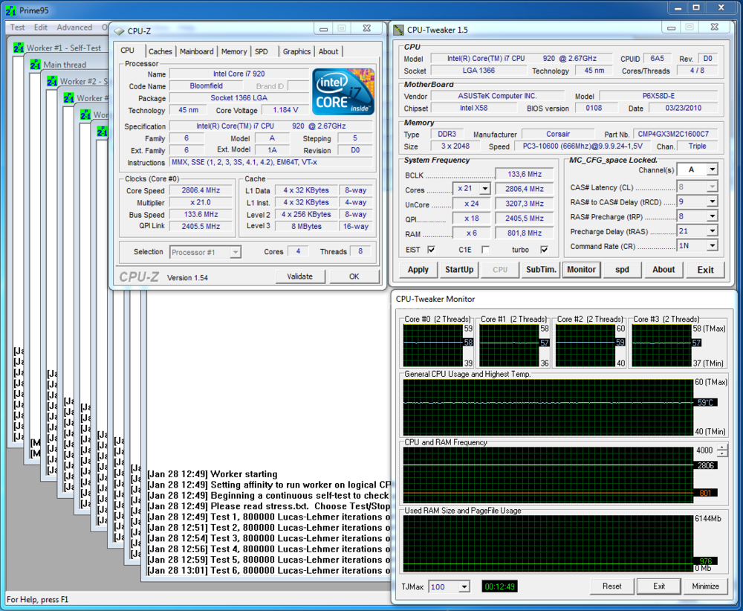Image resolution: width=743 pixels, height=611 pixels.
Task: Click the Used RAM Size and PageFile Usage graph
Action: pos(548,543)
